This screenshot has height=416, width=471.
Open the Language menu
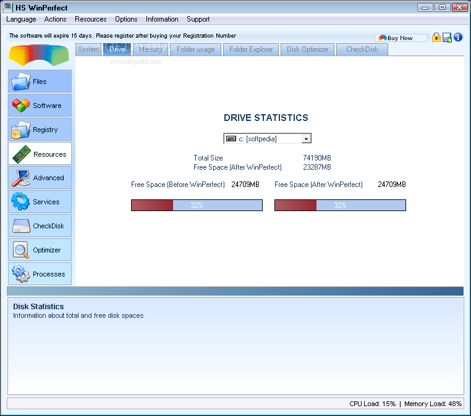(21, 19)
